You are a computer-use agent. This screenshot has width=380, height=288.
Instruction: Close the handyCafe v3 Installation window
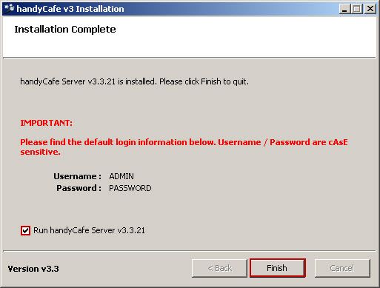click(370, 9)
